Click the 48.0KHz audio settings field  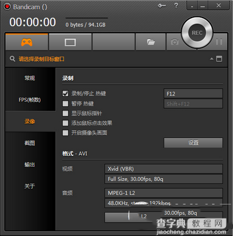click(x=164, y=203)
